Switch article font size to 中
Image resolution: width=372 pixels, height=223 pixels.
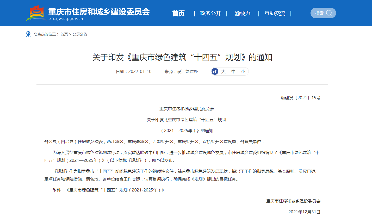point(233,71)
